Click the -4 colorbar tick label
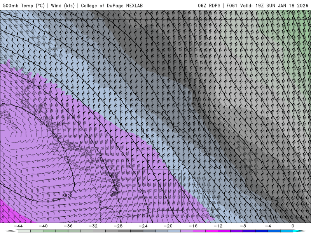Image resolution: width=311 pixels, height=233 pixels. click(x=268, y=226)
